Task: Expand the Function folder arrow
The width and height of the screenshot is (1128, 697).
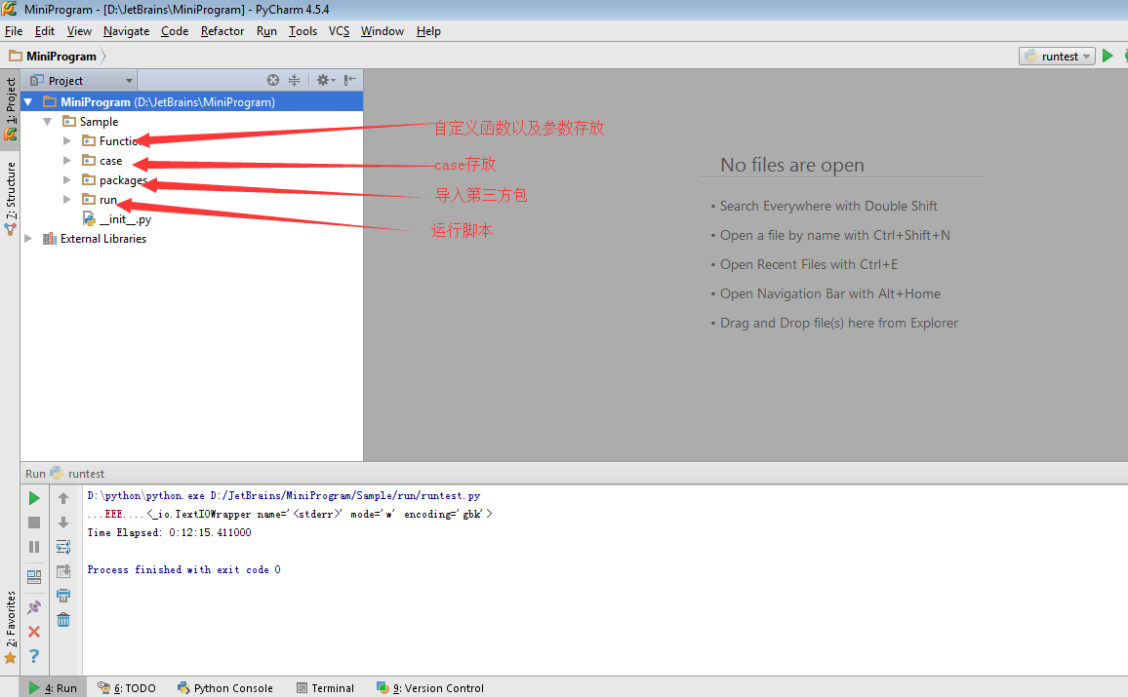Action: (67, 140)
